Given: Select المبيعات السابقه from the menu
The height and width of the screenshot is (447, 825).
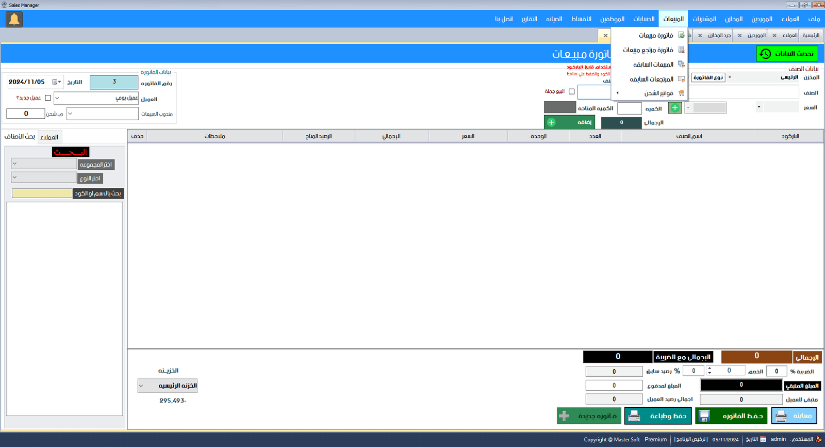Looking at the screenshot, I should coord(653,65).
